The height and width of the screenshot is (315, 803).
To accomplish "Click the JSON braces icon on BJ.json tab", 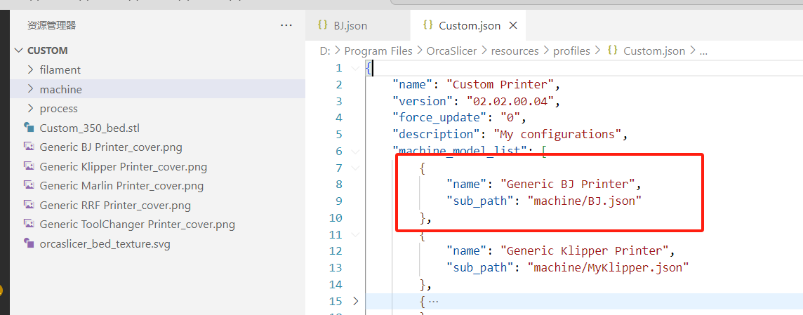I will click(x=322, y=25).
